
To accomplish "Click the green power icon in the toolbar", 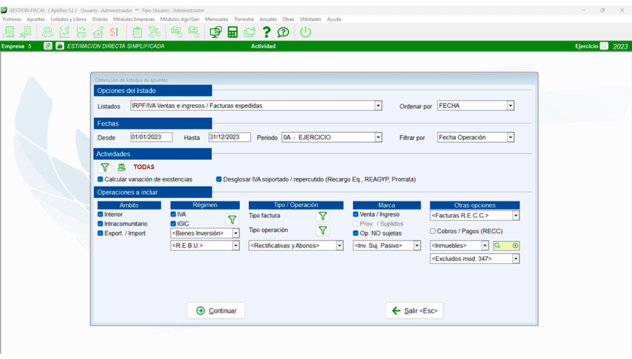I will pyautogui.click(x=306, y=32).
